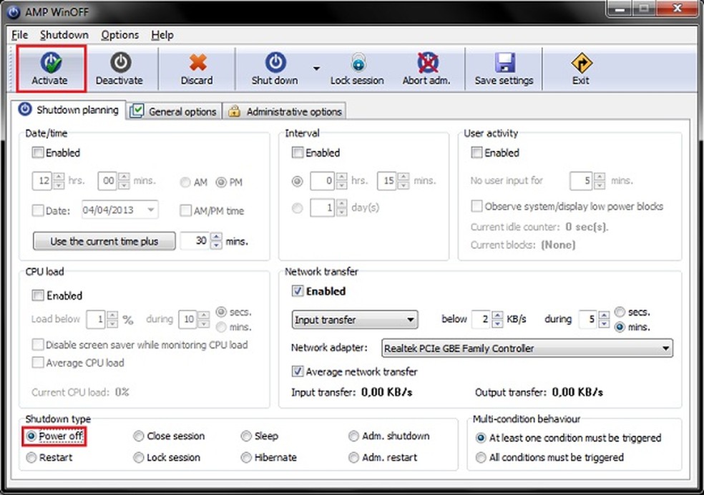The width and height of the screenshot is (704, 495).
Task: Click the current time plus 30 mins. stepper
Action: (216, 241)
